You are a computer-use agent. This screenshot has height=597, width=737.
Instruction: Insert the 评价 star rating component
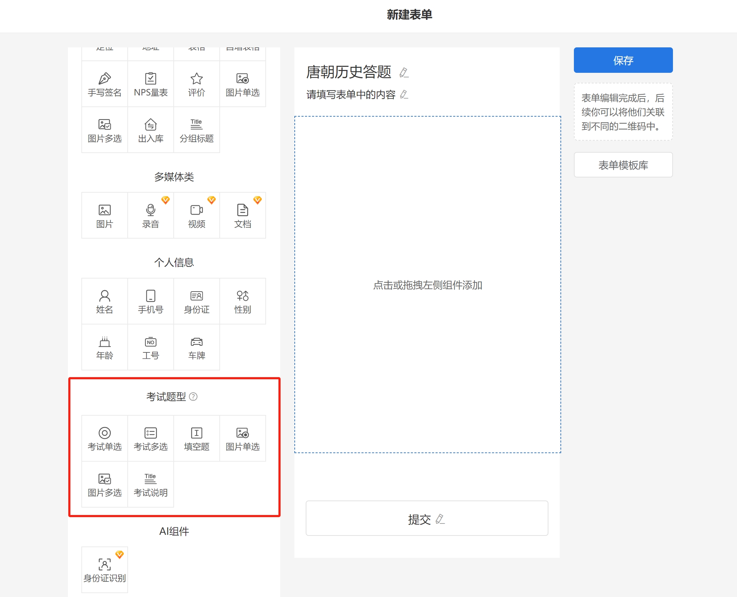(196, 84)
